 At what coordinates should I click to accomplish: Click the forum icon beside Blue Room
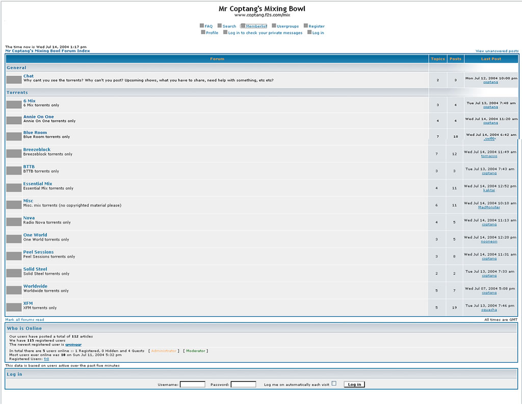14,136
